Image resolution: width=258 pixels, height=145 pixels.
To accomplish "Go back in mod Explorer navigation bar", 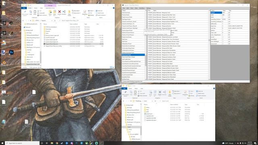I will click(x=123, y=101).
